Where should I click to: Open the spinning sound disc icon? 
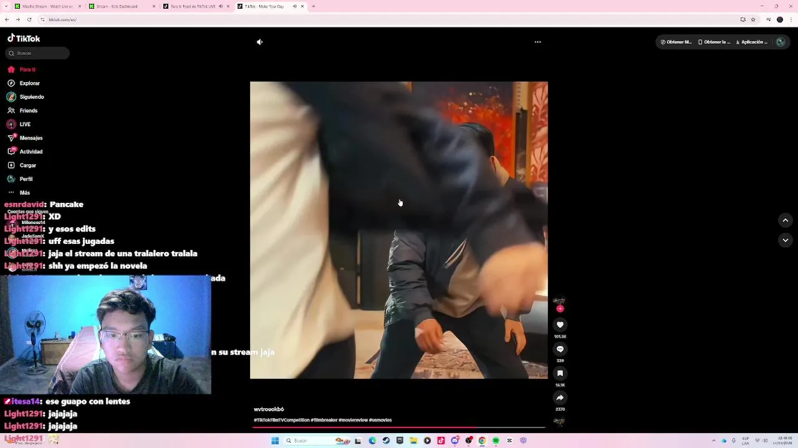pos(559,422)
